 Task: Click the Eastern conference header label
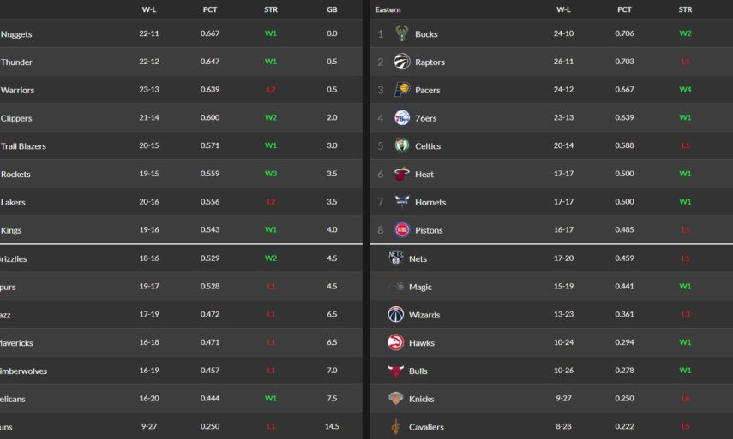pos(388,9)
